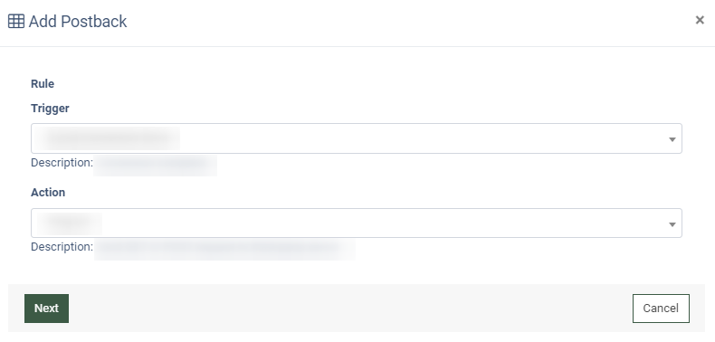Expand the Action list using its arrow
715x342 pixels.
[672, 224]
